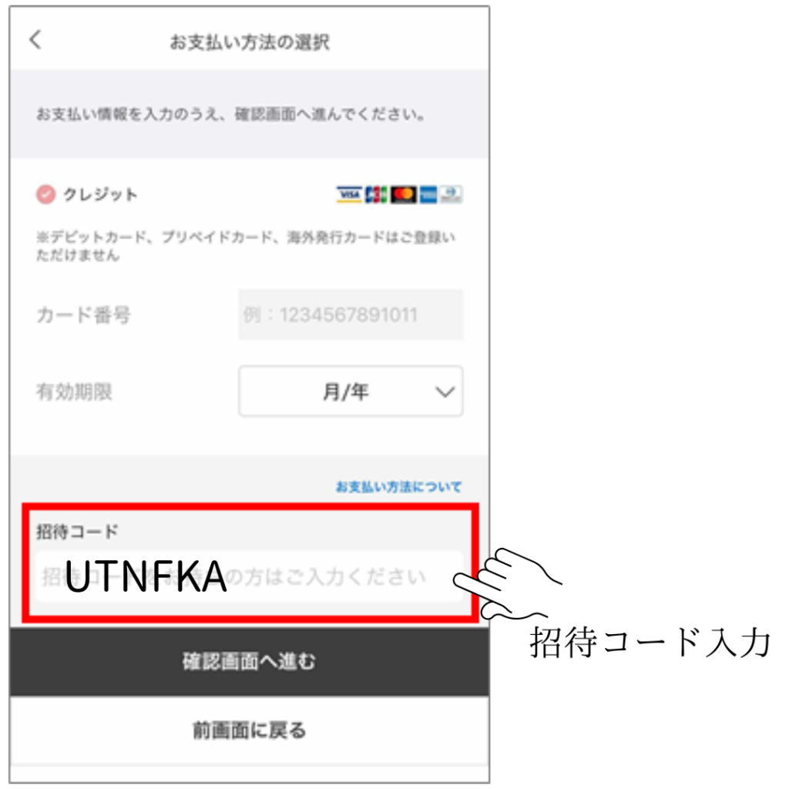The width and height of the screenshot is (789, 789).
Task: Focus the カード番号 input field
Action: click(351, 315)
